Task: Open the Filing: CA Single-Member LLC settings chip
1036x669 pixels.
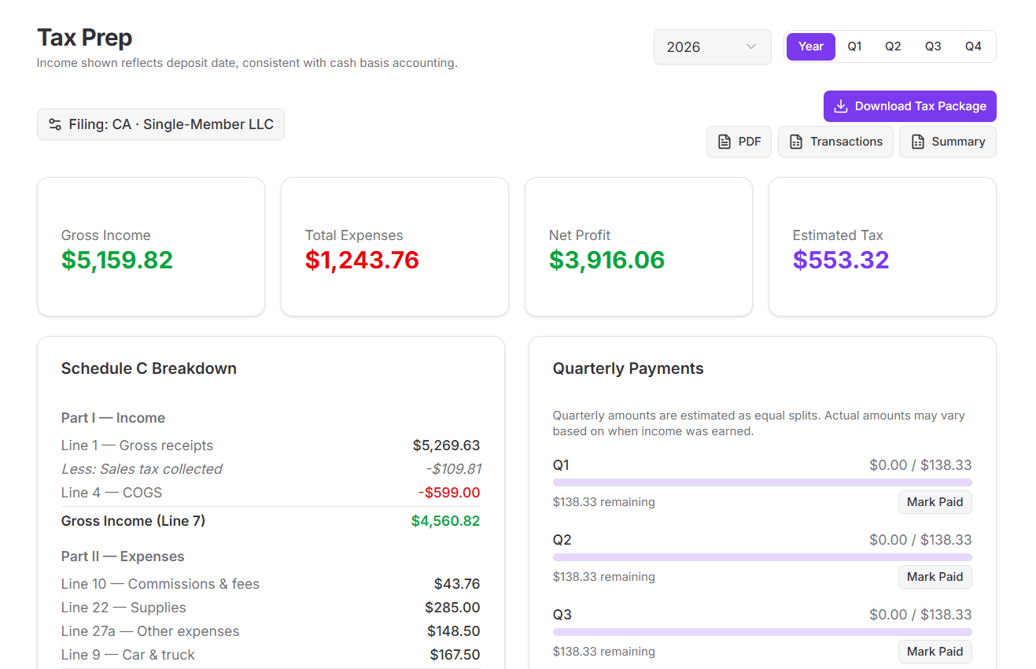Action: 160,124
